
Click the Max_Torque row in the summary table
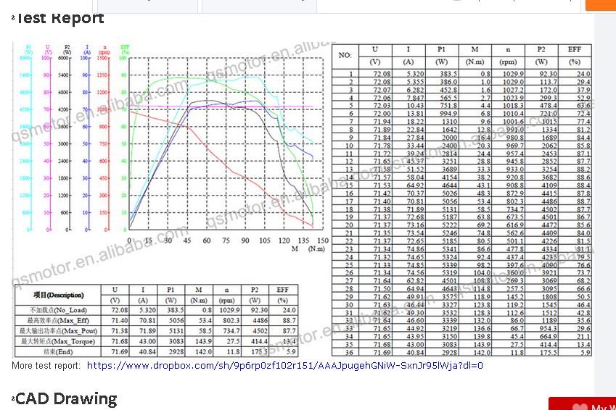coord(156,341)
